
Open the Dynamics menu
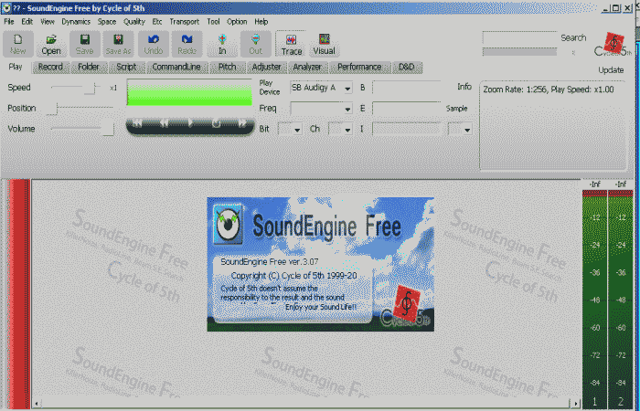coord(76,20)
